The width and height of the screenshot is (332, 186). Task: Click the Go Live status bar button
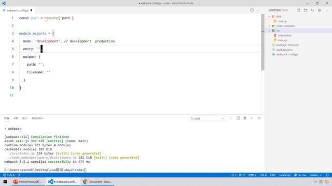click(300, 175)
